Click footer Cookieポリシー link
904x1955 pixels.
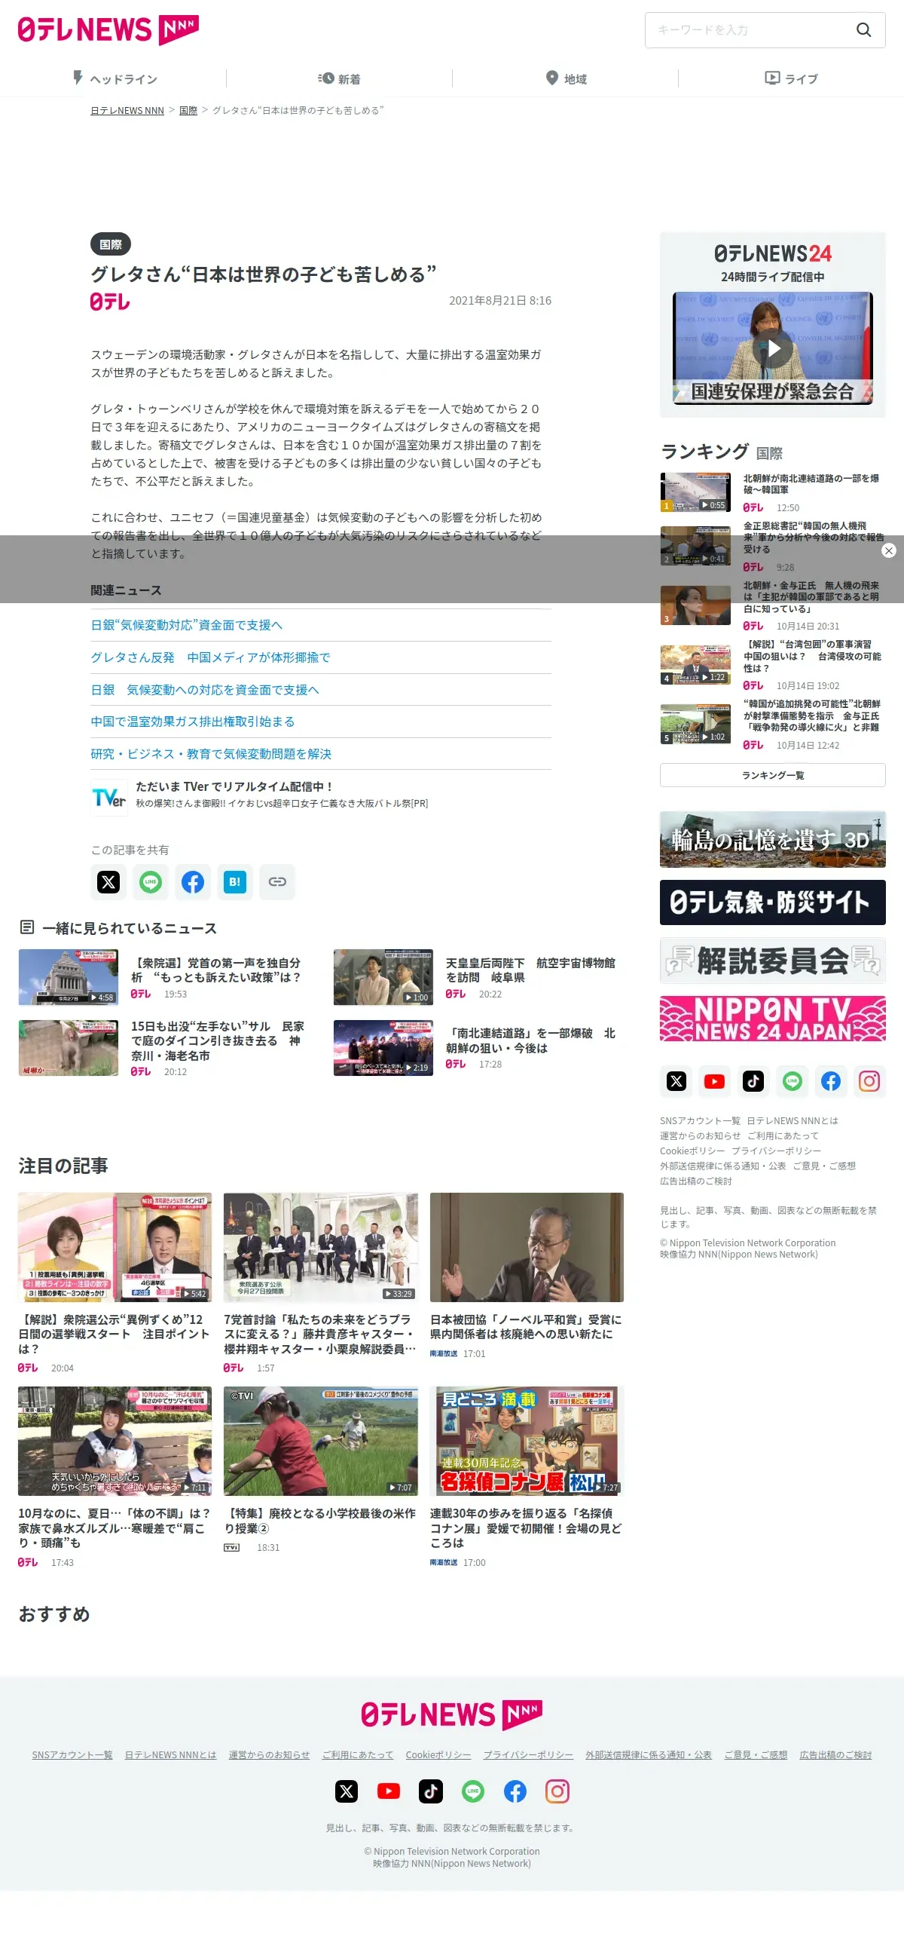pos(438,1754)
